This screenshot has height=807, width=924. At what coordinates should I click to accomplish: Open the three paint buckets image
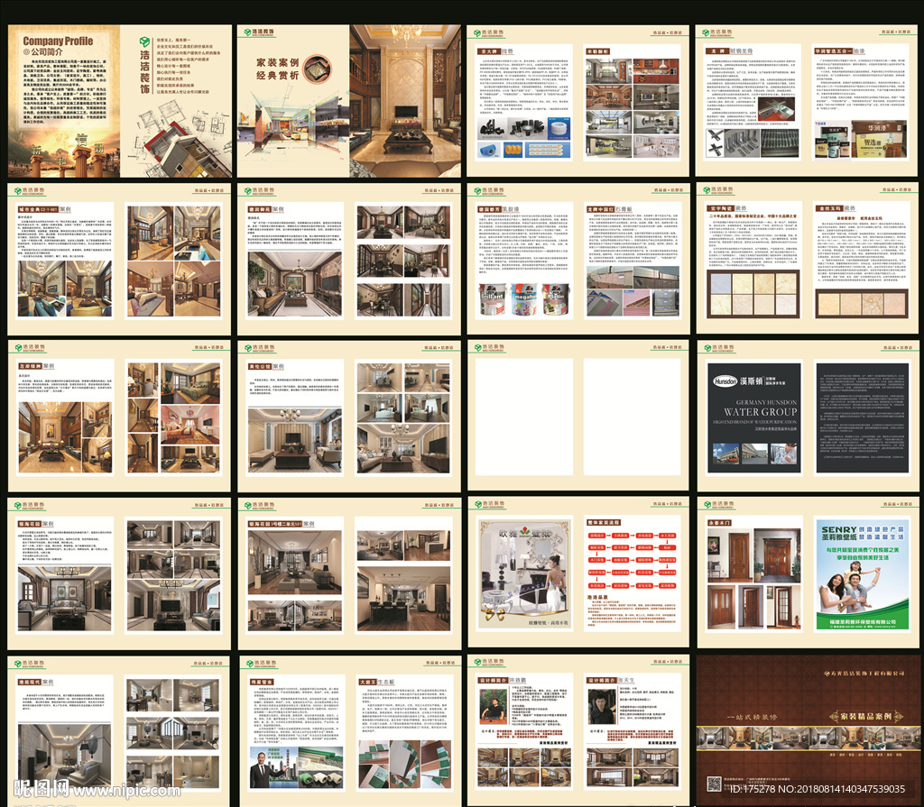524,298
